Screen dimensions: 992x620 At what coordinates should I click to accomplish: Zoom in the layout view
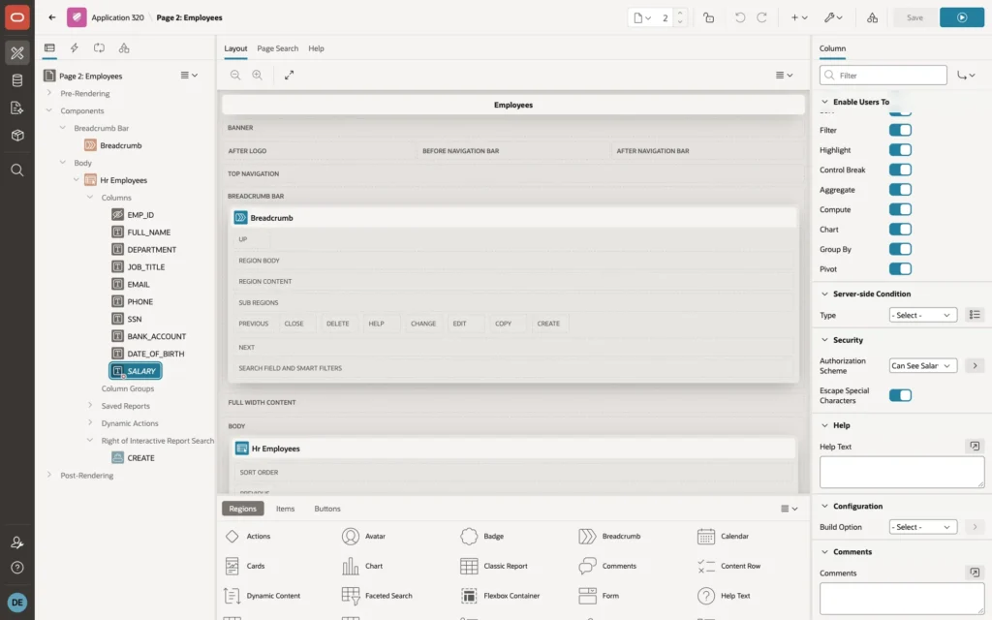coord(258,75)
